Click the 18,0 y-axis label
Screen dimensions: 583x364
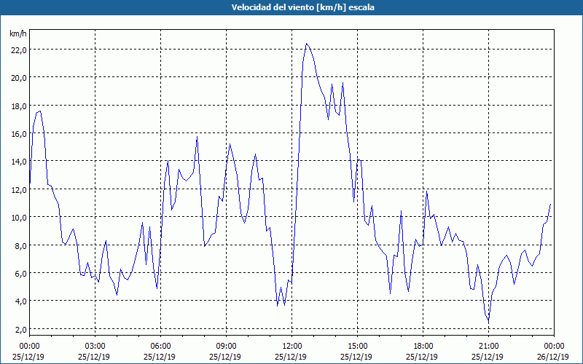[19, 106]
